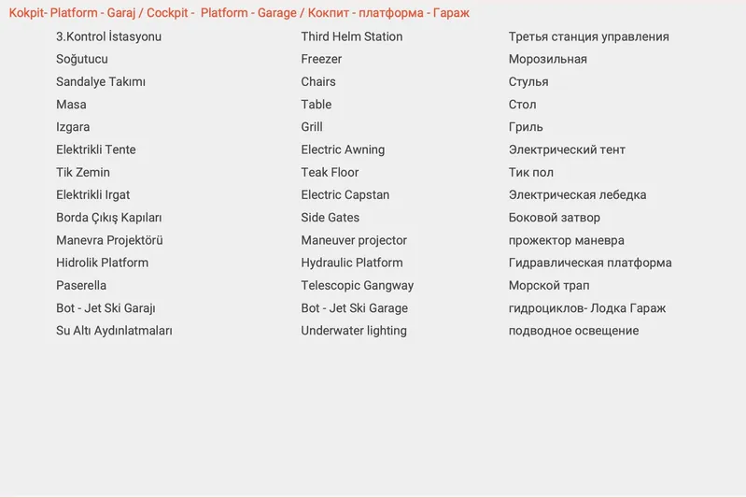
Task: Click the Turkish "Soğutucu" item
Action: [x=82, y=59]
